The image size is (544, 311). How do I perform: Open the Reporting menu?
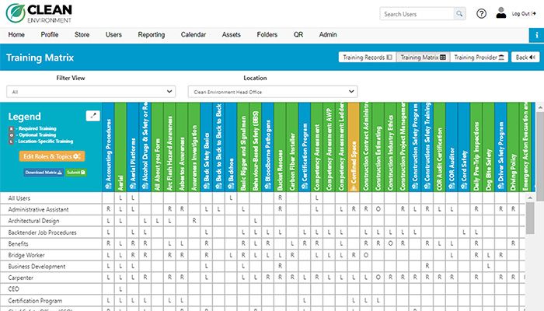click(152, 35)
